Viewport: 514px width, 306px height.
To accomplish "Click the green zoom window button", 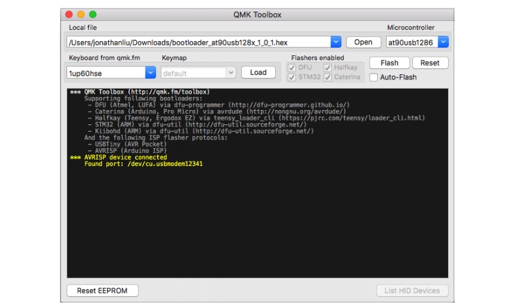I will pyautogui.click(x=93, y=14).
